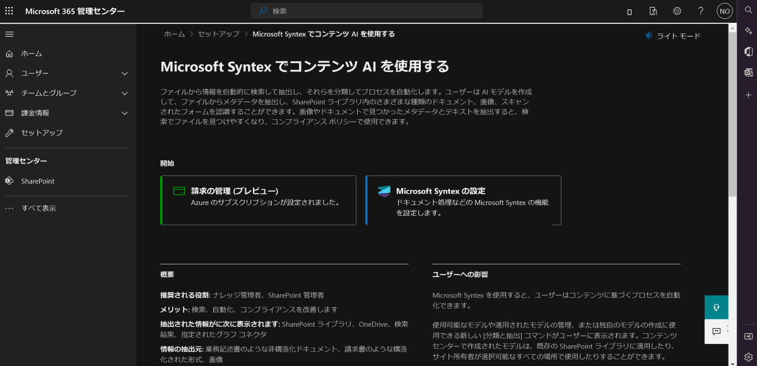757x366 pixels.
Task: Click the ユーザーへの影響 section heading
Action: tap(460, 274)
